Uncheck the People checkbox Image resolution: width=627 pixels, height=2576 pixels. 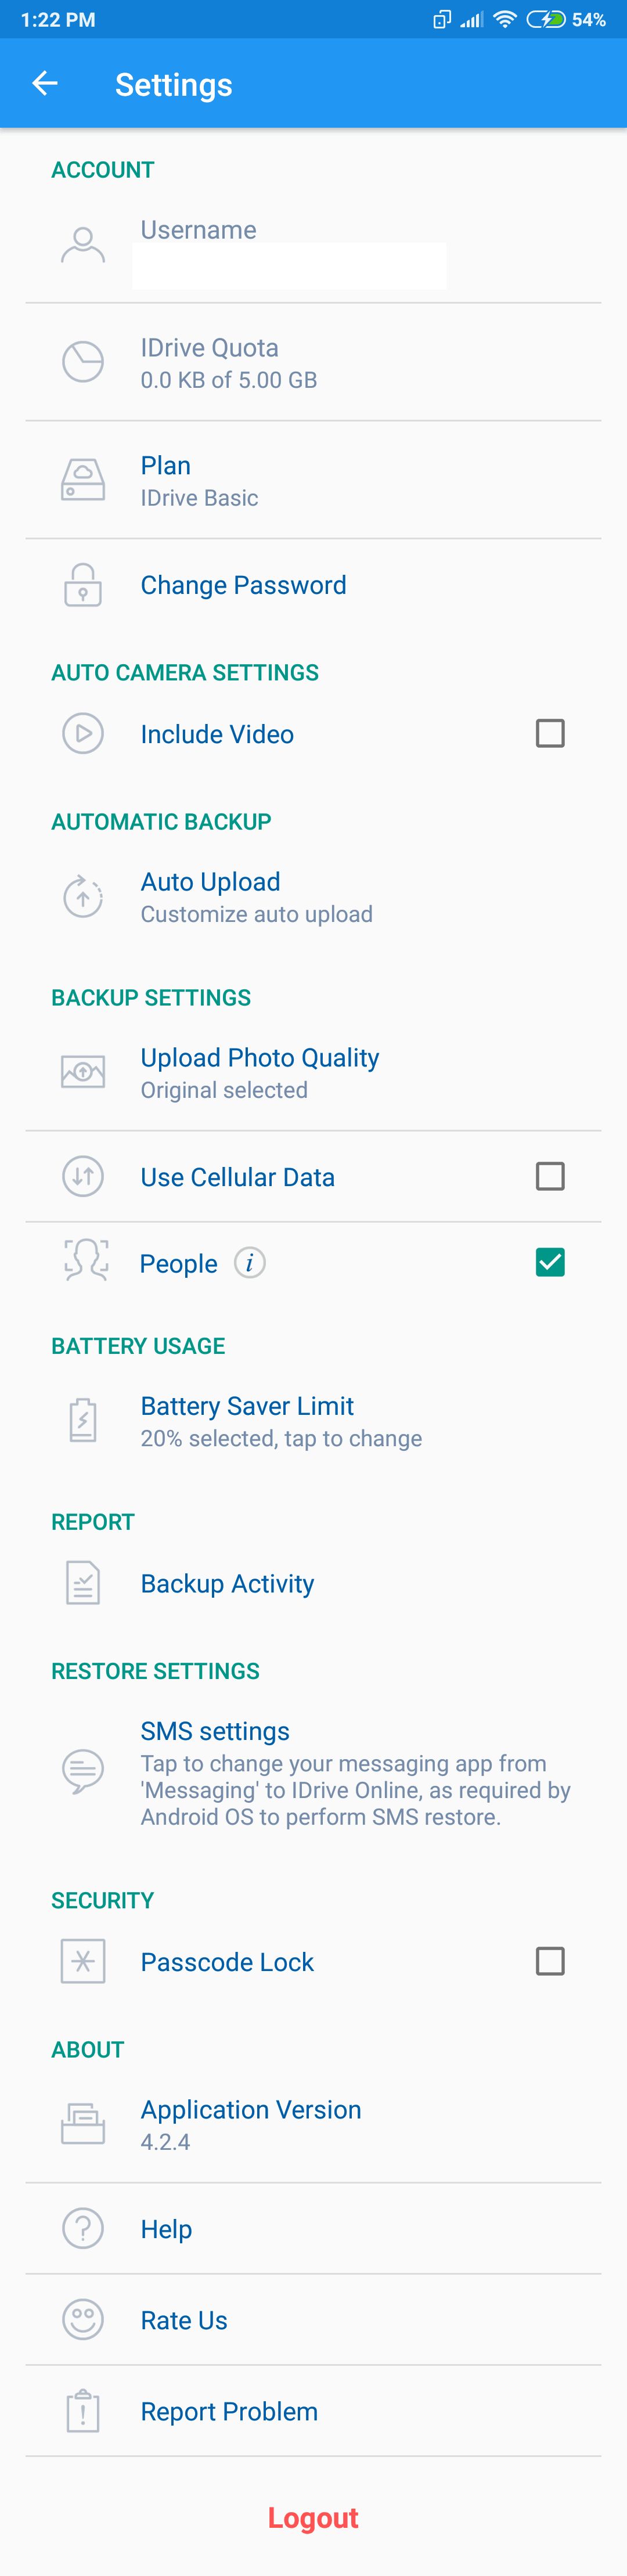[x=550, y=1262]
